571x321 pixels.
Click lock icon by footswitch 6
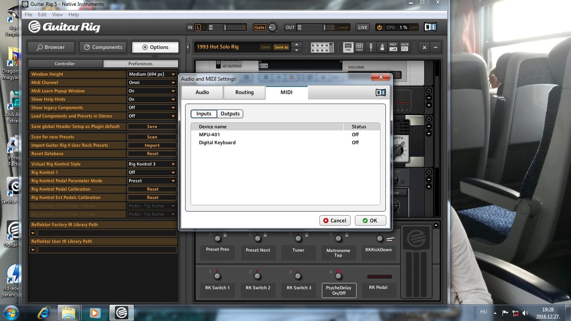tap(265, 234)
